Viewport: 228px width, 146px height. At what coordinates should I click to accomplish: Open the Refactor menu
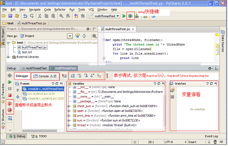(x=60, y=10)
